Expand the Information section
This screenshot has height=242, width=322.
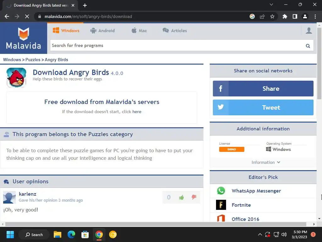pyautogui.click(x=266, y=162)
